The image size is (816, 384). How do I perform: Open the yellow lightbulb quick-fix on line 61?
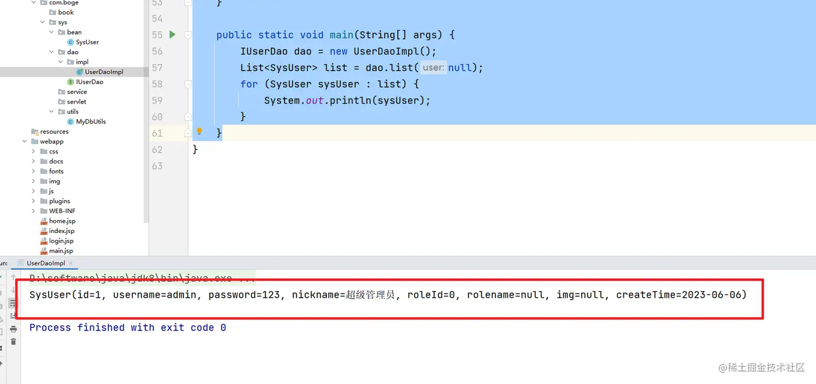pyautogui.click(x=199, y=131)
